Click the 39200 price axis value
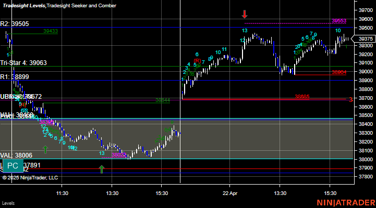Image resolution: width=376 pixels, height=208 pixels. 366,54
